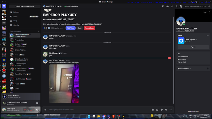Click NotChayan's avatar on 'yes' message
Viewport: 212px width, 119px height.
pyautogui.click(x=45, y=54)
